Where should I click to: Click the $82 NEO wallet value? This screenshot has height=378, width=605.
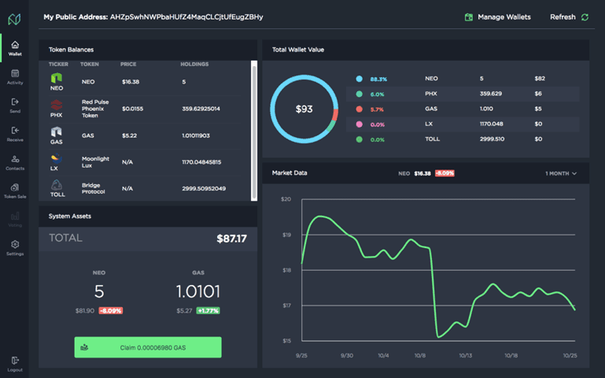(x=540, y=79)
